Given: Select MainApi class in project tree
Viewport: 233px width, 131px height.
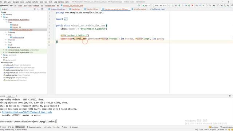Looking at the screenshot, I should tap(15, 25).
